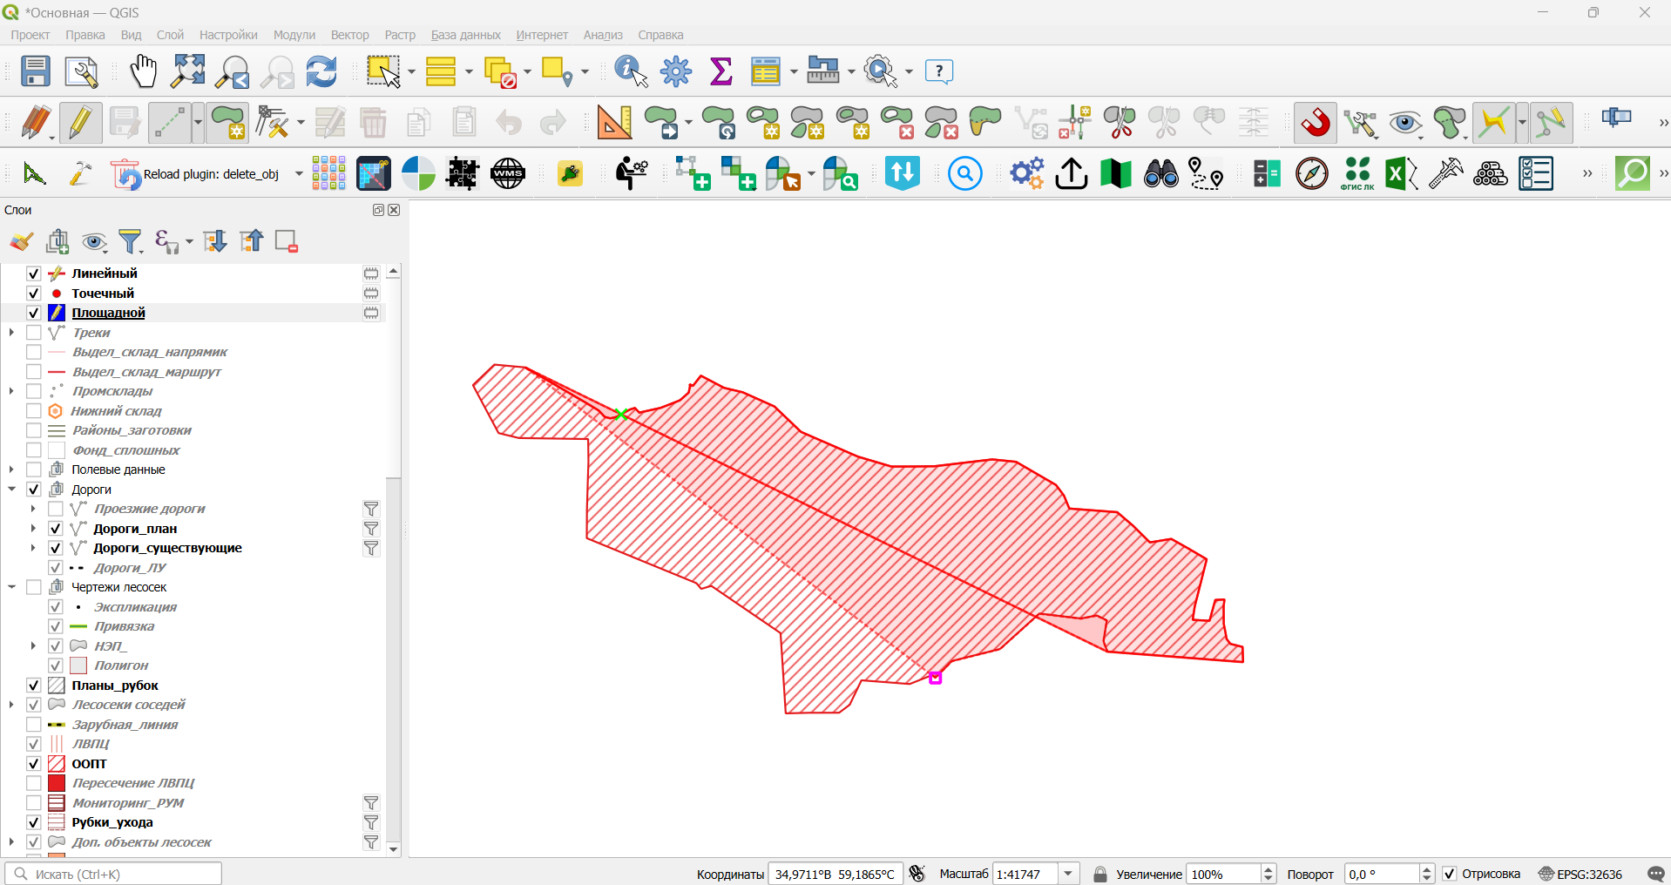Screen dimensions: 1671x885
Task: Open the binoculars search plugin icon
Action: pyautogui.click(x=1160, y=174)
